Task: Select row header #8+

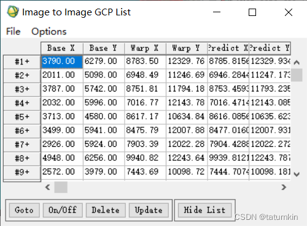Action: click(x=22, y=158)
